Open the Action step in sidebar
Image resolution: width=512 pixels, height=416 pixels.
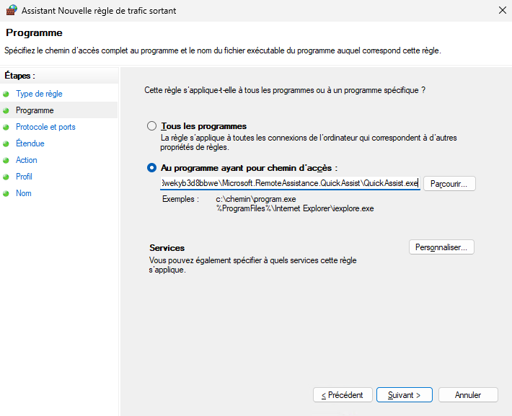click(27, 160)
